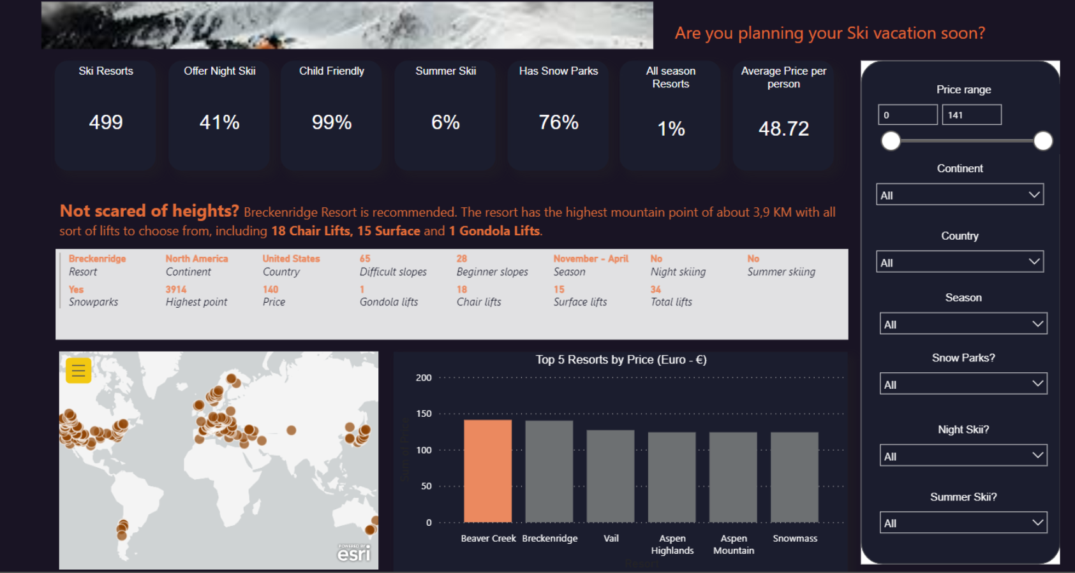Click the minimum price input box

click(x=908, y=115)
